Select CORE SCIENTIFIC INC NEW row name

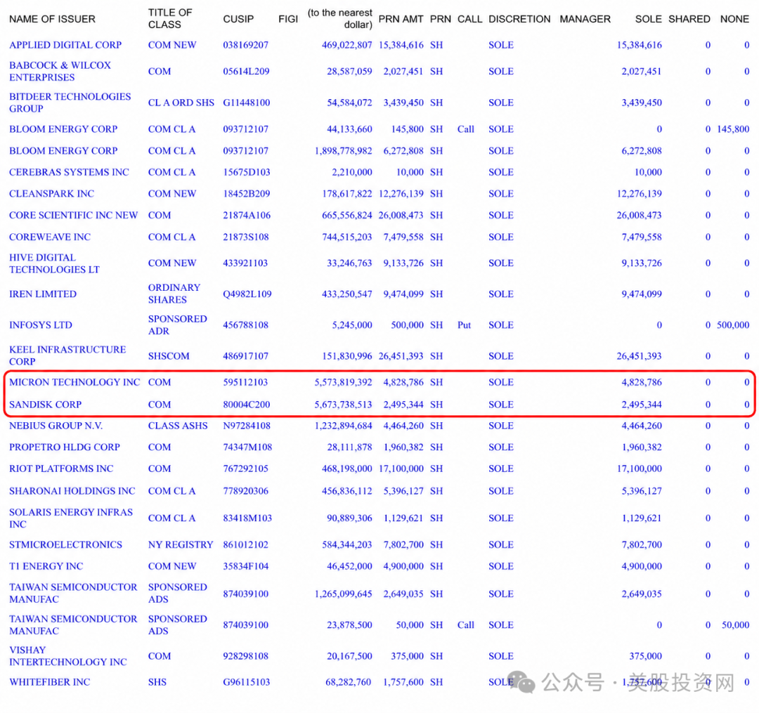74,215
